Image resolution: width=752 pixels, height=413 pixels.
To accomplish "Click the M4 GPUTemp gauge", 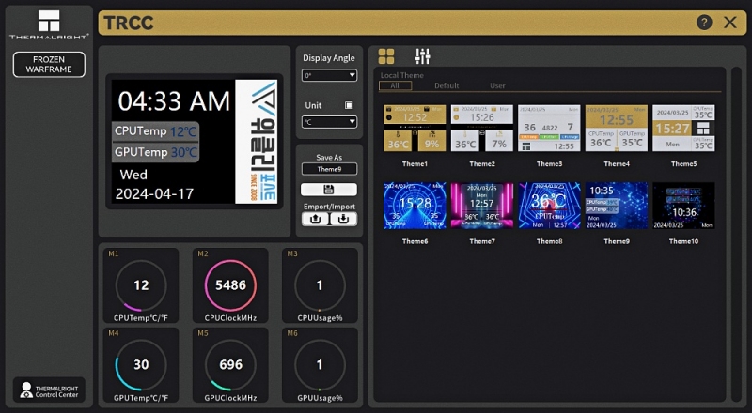I will tap(141, 364).
